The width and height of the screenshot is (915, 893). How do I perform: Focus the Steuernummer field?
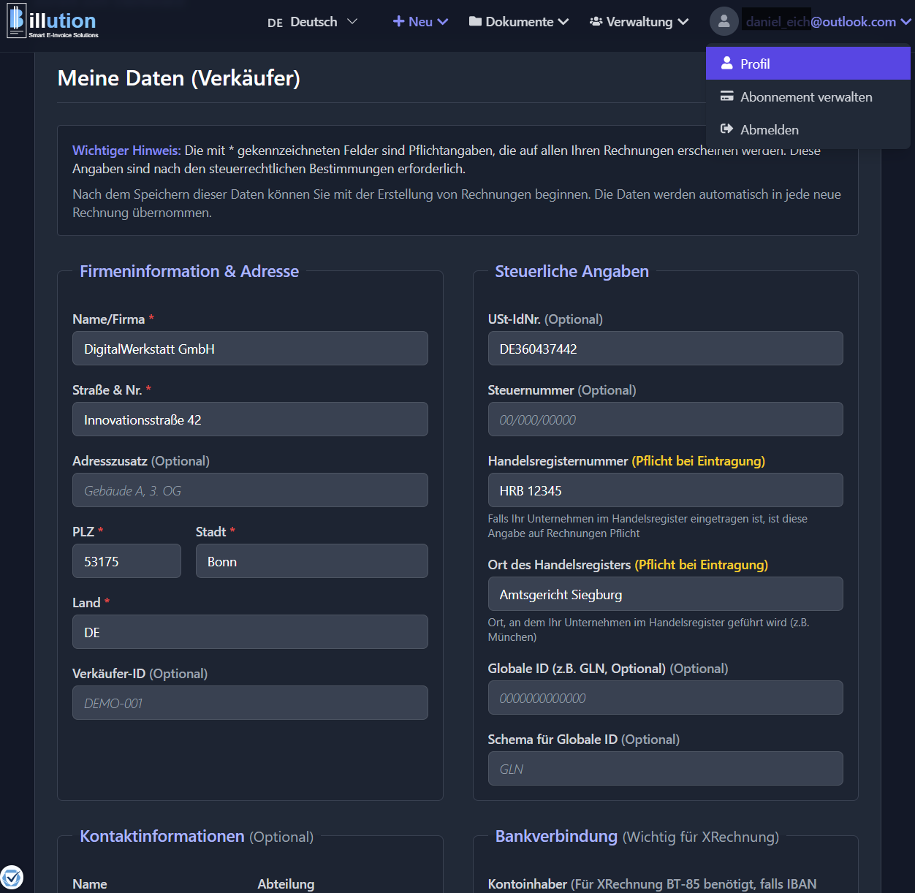[665, 419]
